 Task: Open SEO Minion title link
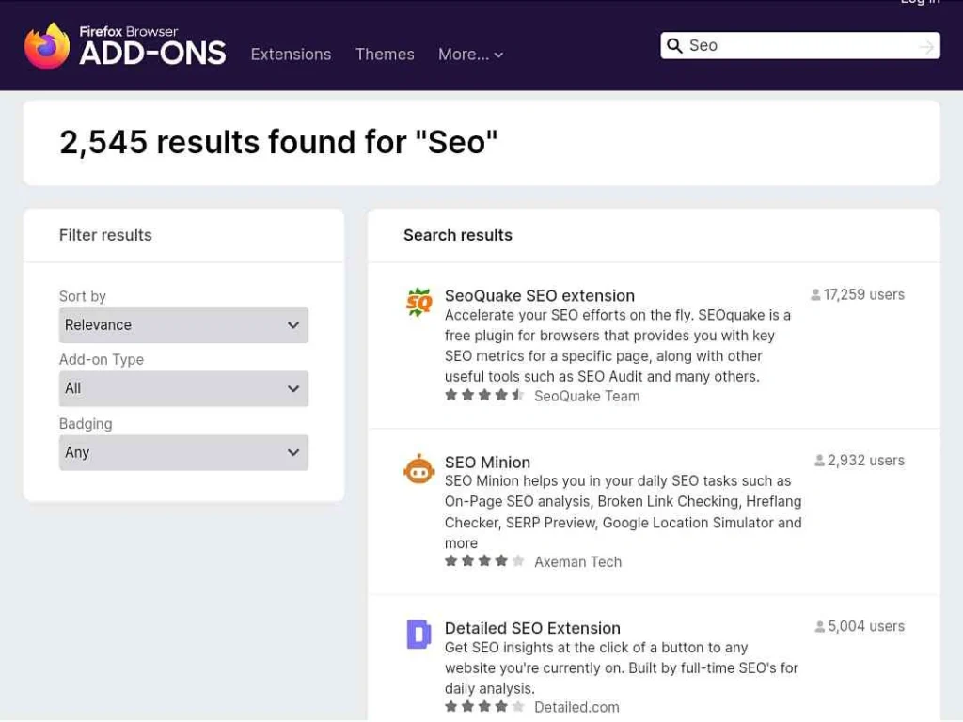(487, 463)
